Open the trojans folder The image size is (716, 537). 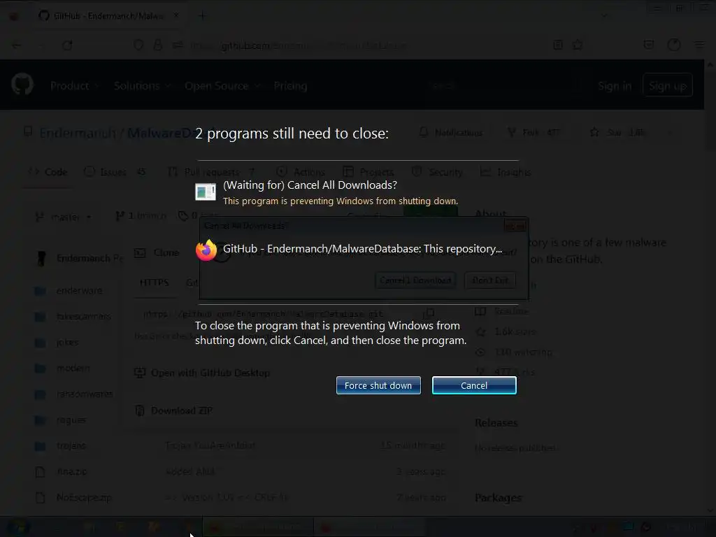coord(71,445)
